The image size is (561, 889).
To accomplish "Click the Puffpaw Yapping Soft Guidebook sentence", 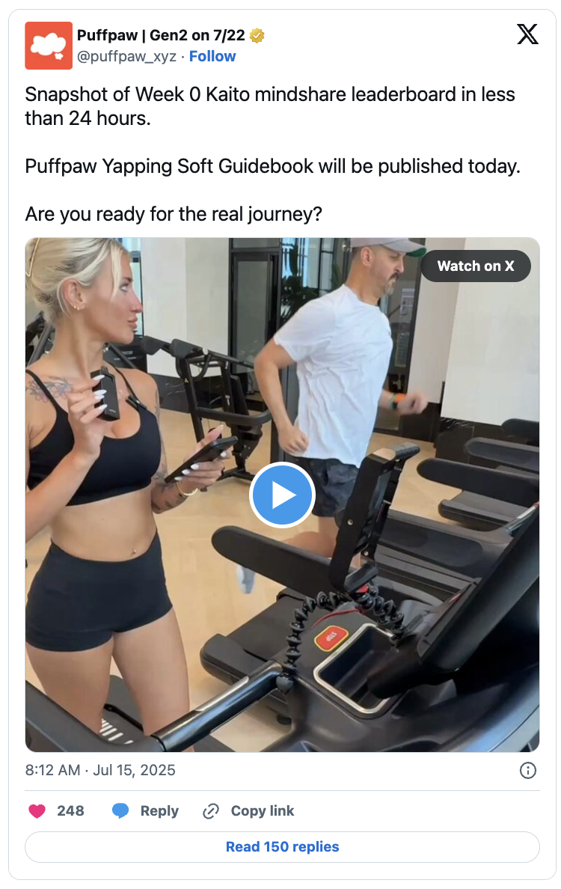I will pyautogui.click(x=272, y=166).
